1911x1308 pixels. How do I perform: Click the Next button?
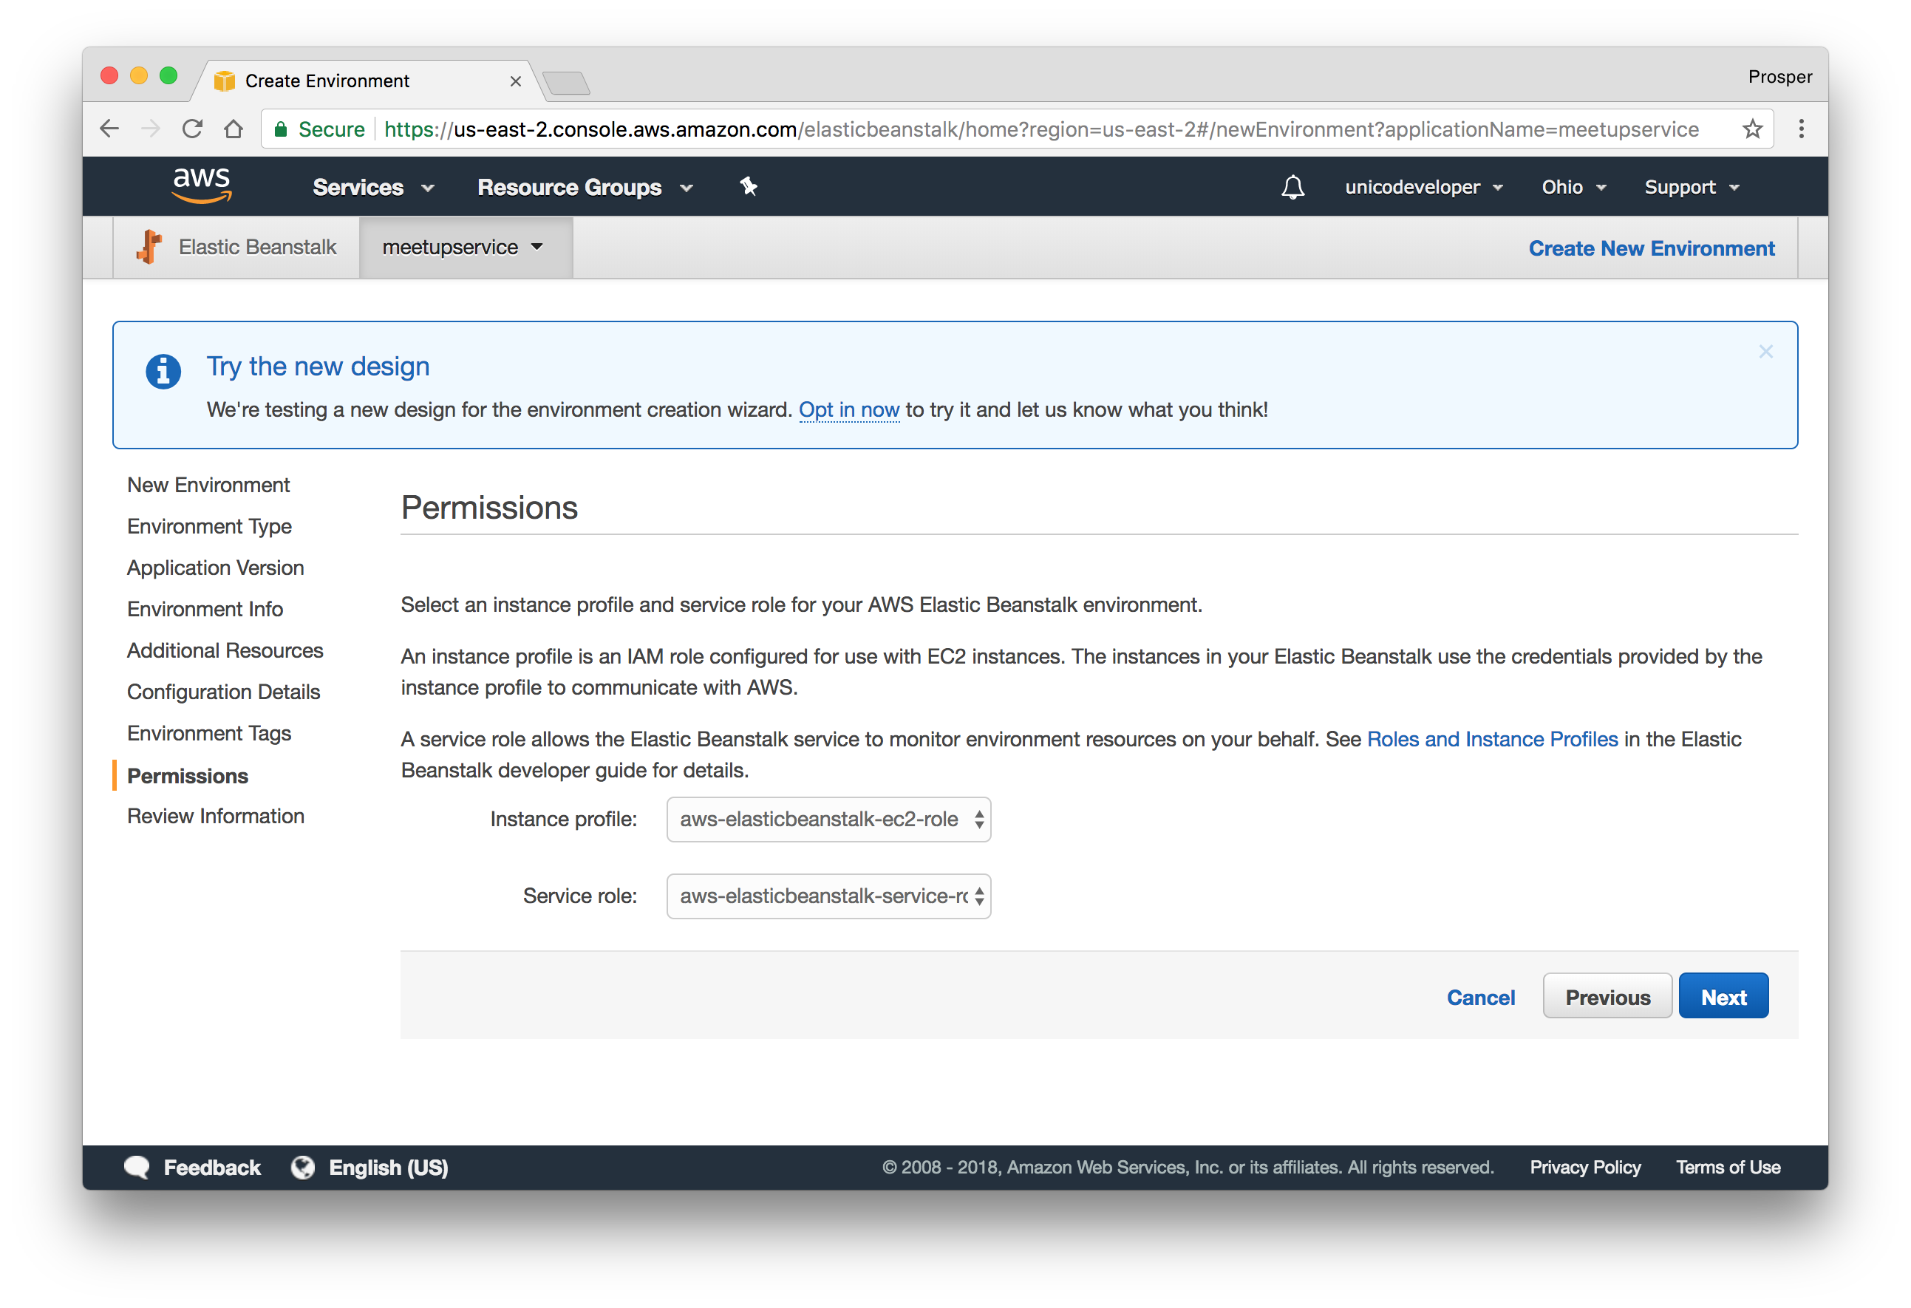pos(1723,996)
